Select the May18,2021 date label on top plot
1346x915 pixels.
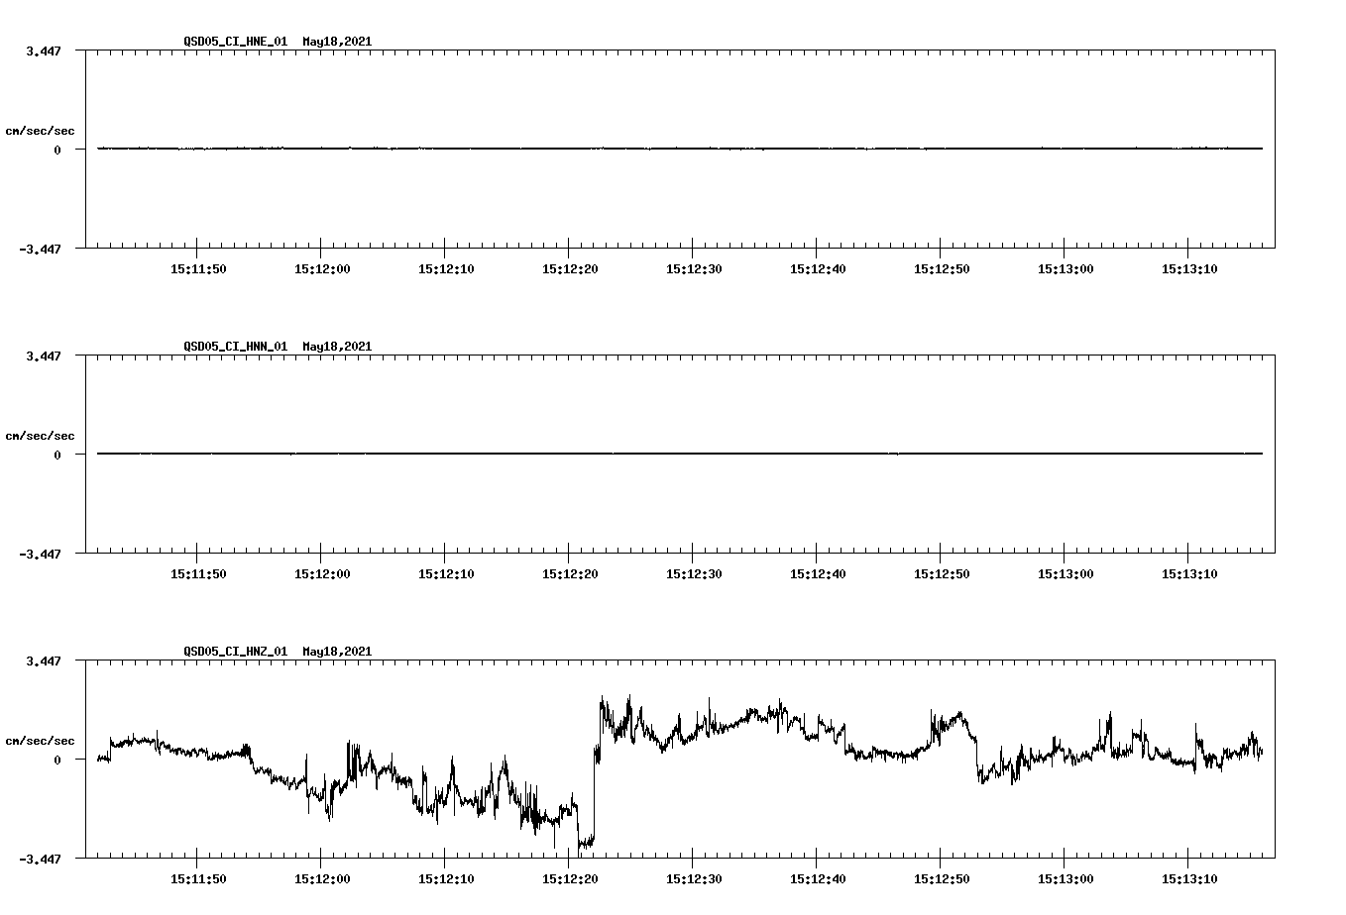tap(336, 42)
